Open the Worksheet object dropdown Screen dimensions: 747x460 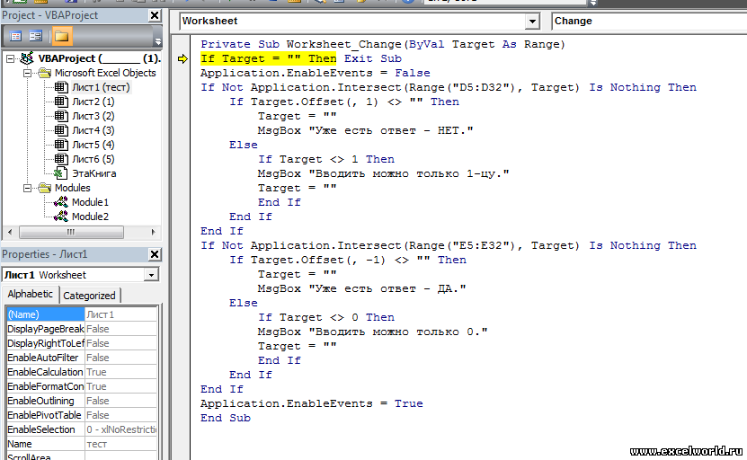coord(532,21)
